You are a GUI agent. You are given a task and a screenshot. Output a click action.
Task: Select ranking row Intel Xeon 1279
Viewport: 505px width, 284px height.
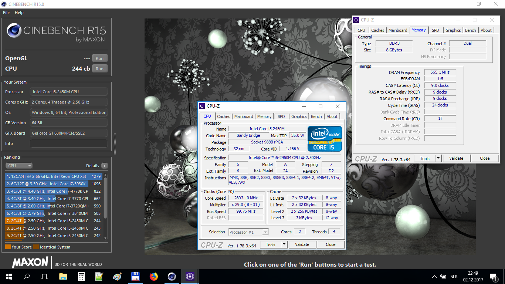pyautogui.click(x=54, y=176)
